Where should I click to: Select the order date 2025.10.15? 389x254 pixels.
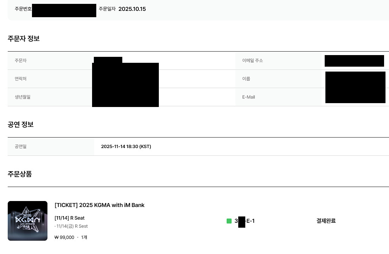pos(132,9)
